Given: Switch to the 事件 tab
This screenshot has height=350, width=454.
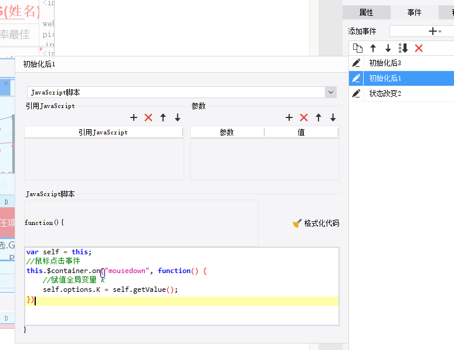Looking at the screenshot, I should click(414, 12).
